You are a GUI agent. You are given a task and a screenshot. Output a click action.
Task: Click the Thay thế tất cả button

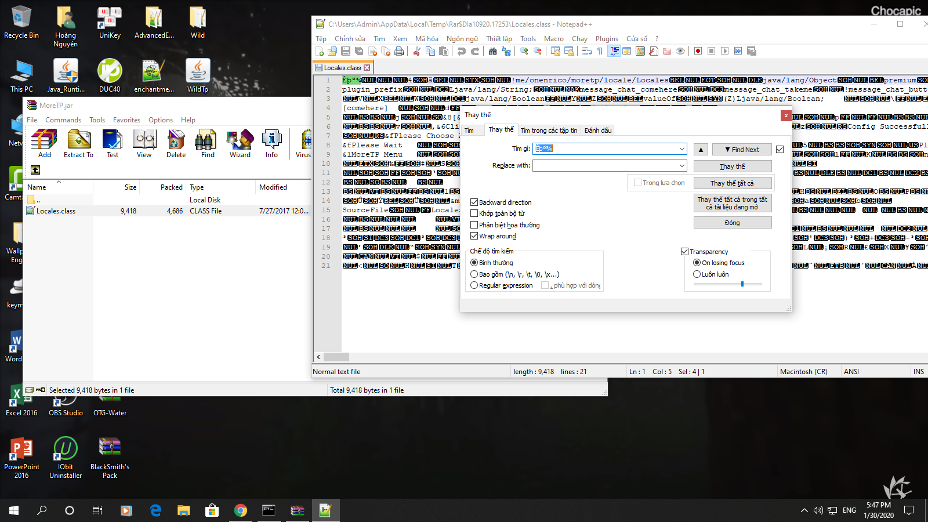732,183
